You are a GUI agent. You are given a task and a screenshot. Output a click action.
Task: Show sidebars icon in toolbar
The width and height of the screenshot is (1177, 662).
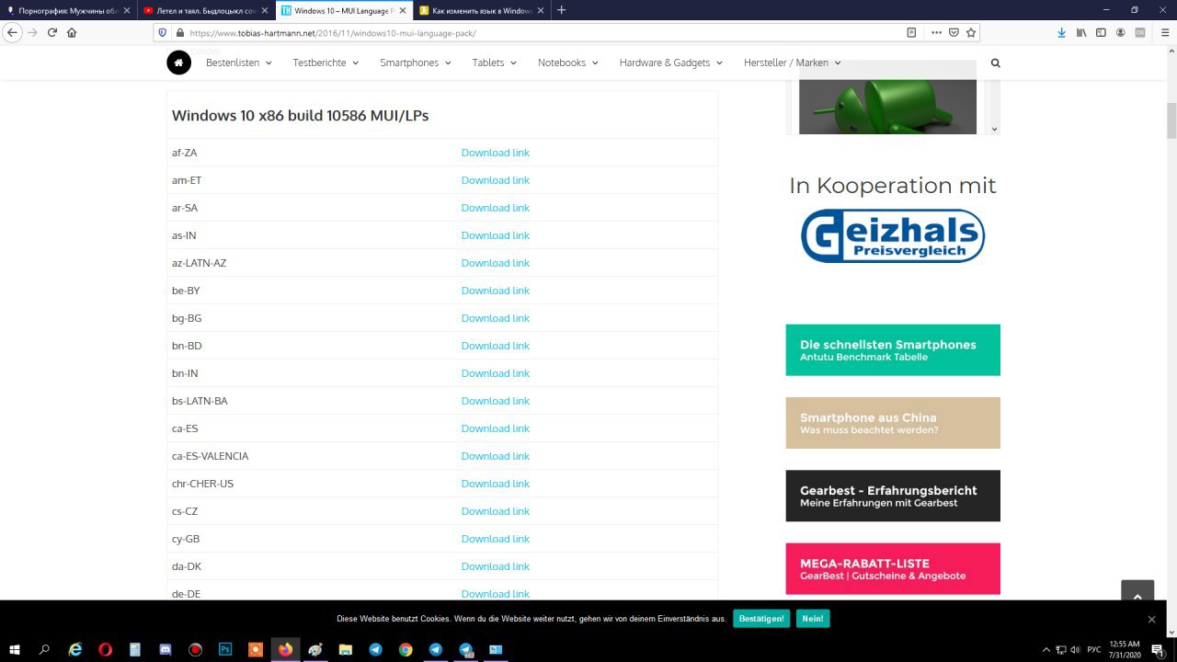[1101, 32]
